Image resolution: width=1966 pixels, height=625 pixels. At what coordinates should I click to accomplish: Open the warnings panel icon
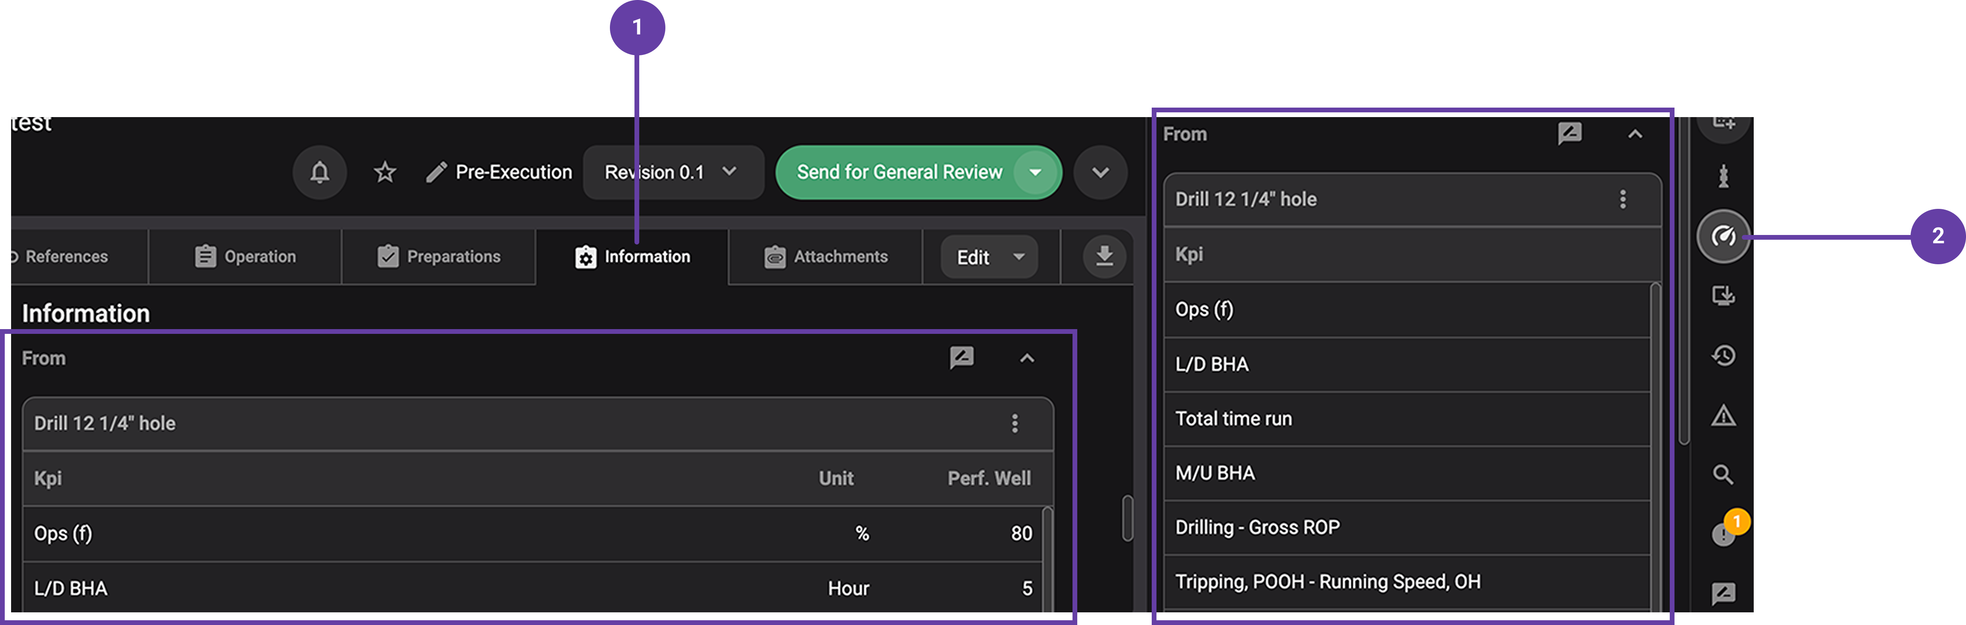coord(1723,416)
